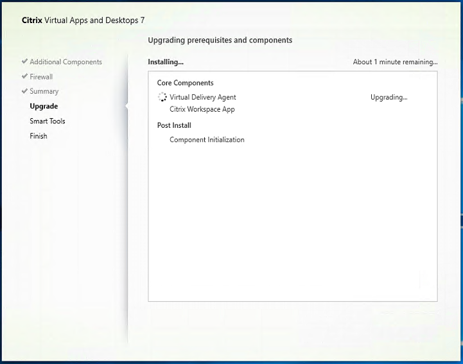
Task: Click the checkmark next to Firewall
Action: tap(25, 76)
